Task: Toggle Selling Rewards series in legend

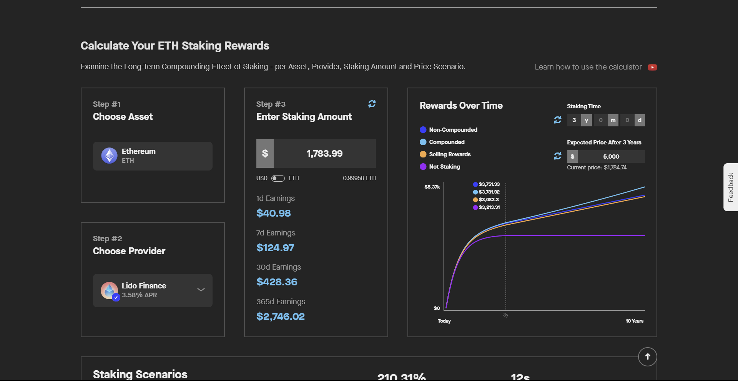Action: point(445,154)
